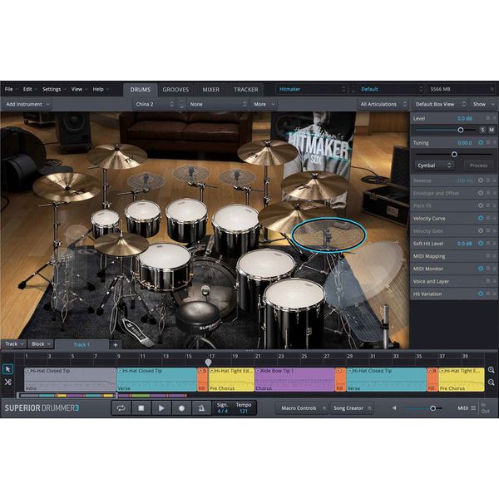The image size is (499, 499).
Task: Open the Edit menu
Action: (30, 89)
